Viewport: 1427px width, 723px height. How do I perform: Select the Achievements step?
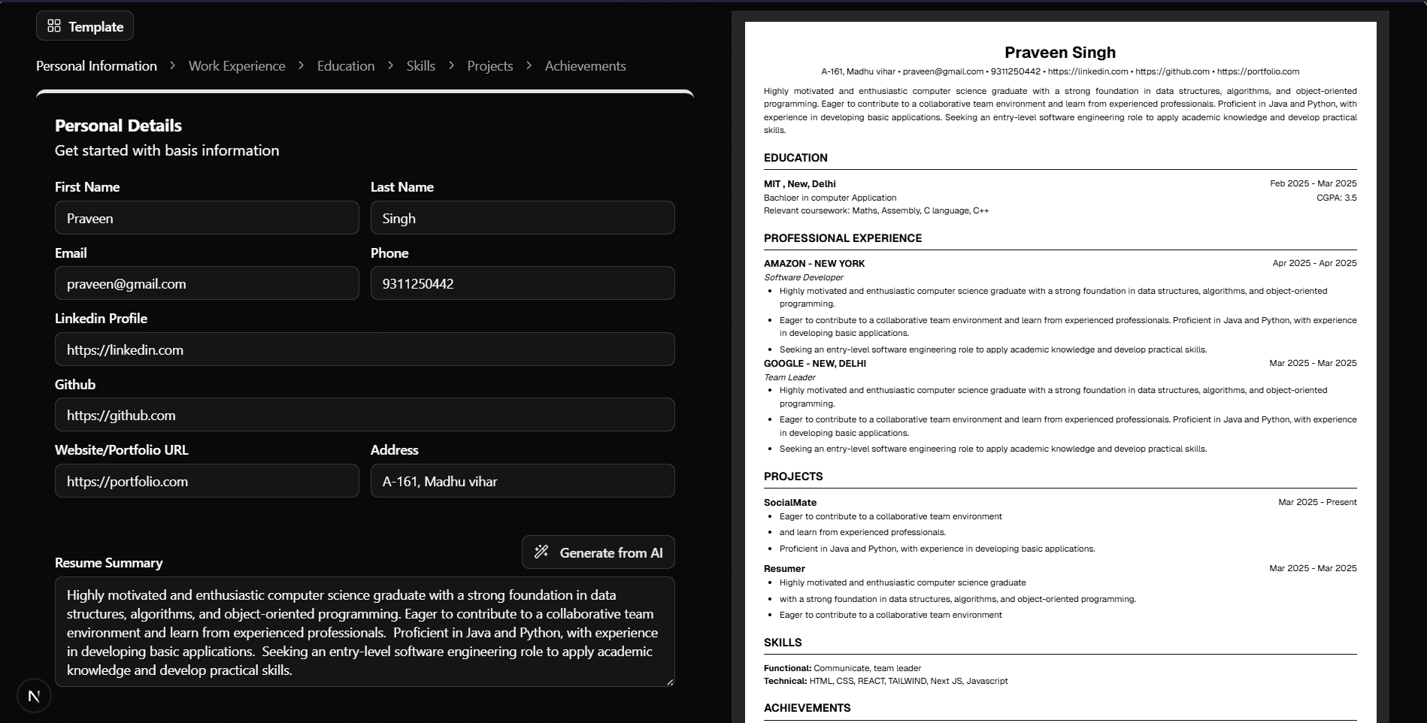pos(585,66)
